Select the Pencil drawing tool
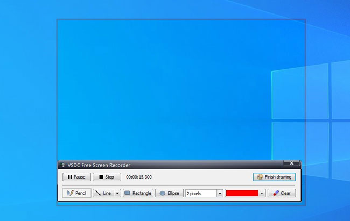The height and width of the screenshot is (221, 350). click(76, 193)
